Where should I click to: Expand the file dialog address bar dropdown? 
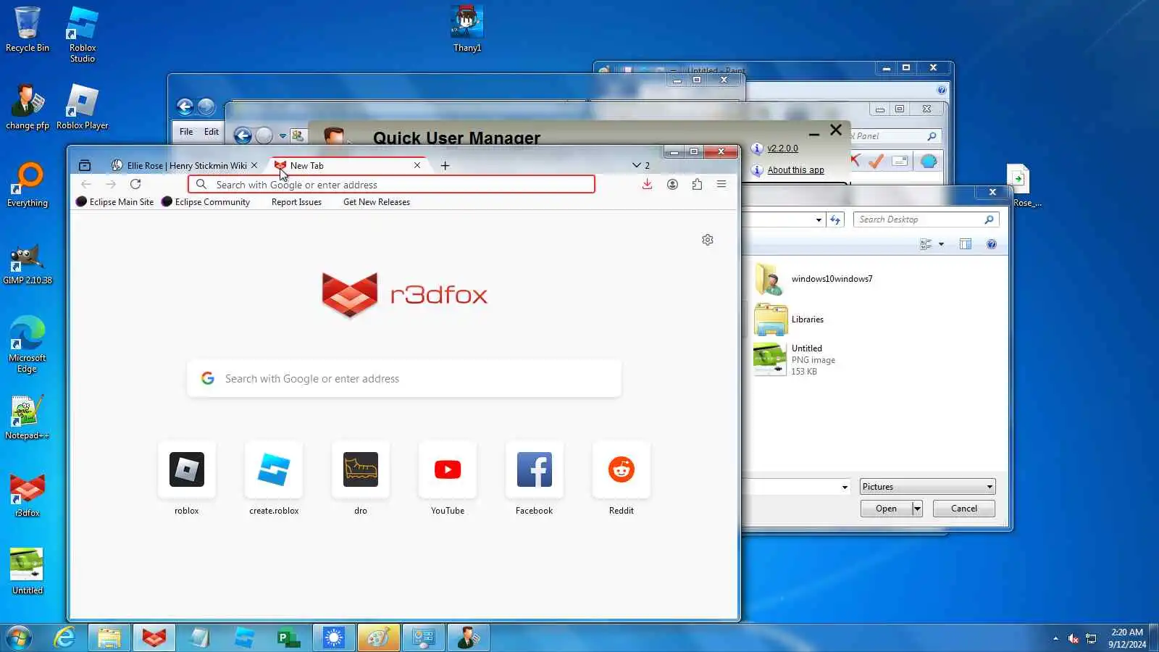tap(819, 220)
